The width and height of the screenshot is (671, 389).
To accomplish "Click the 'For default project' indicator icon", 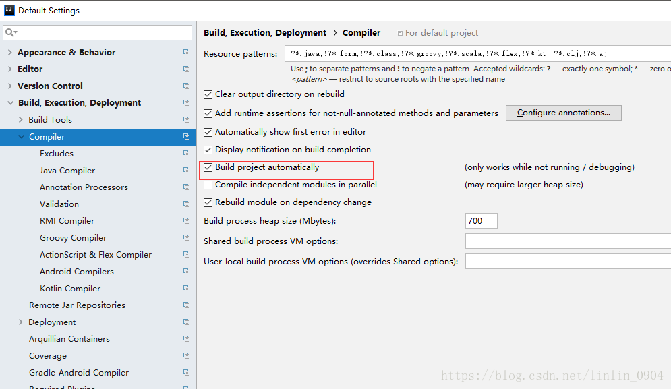I will click(399, 33).
